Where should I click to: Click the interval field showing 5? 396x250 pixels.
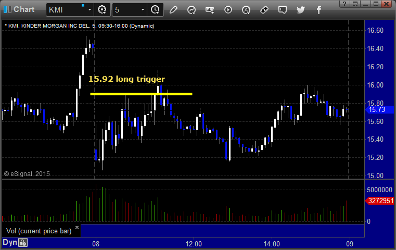click(126, 10)
